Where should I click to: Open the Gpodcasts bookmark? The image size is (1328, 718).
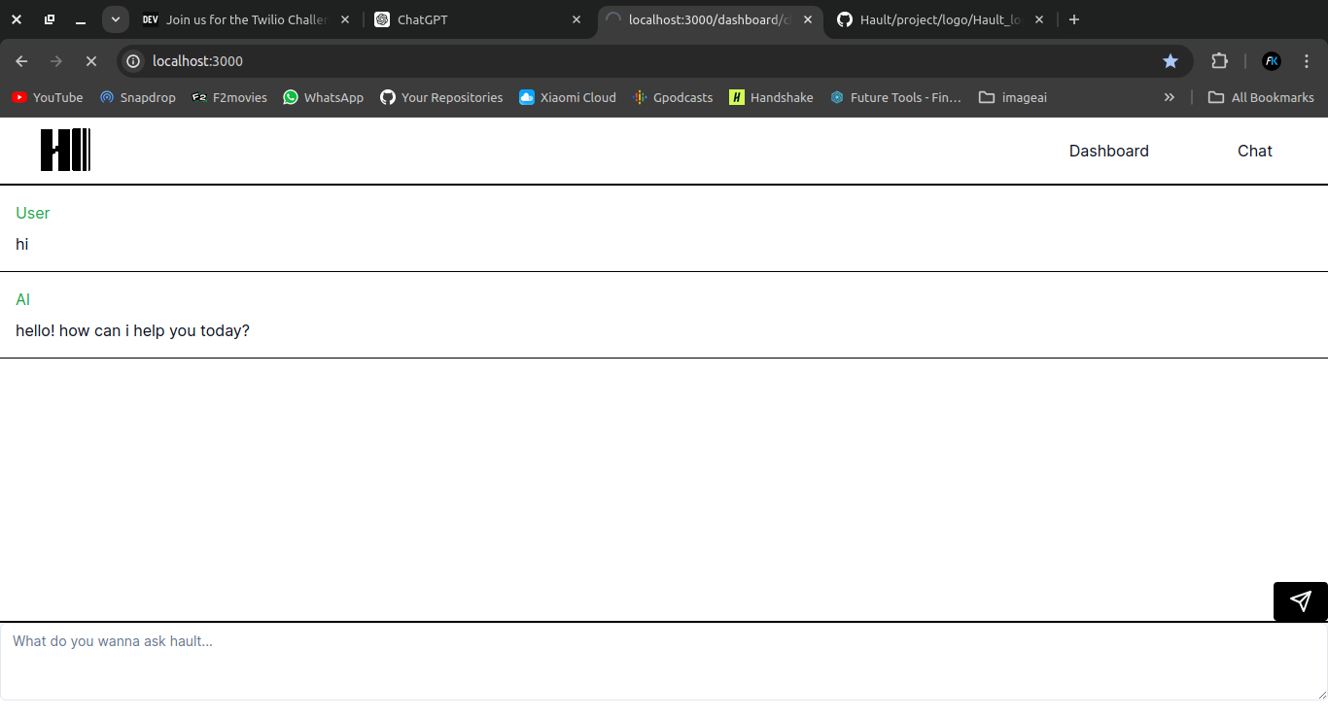coord(673,97)
